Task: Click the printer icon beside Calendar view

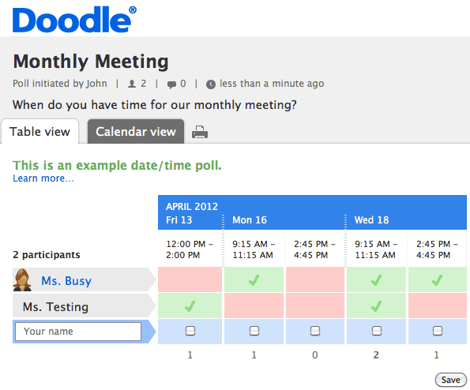Action: tap(200, 132)
